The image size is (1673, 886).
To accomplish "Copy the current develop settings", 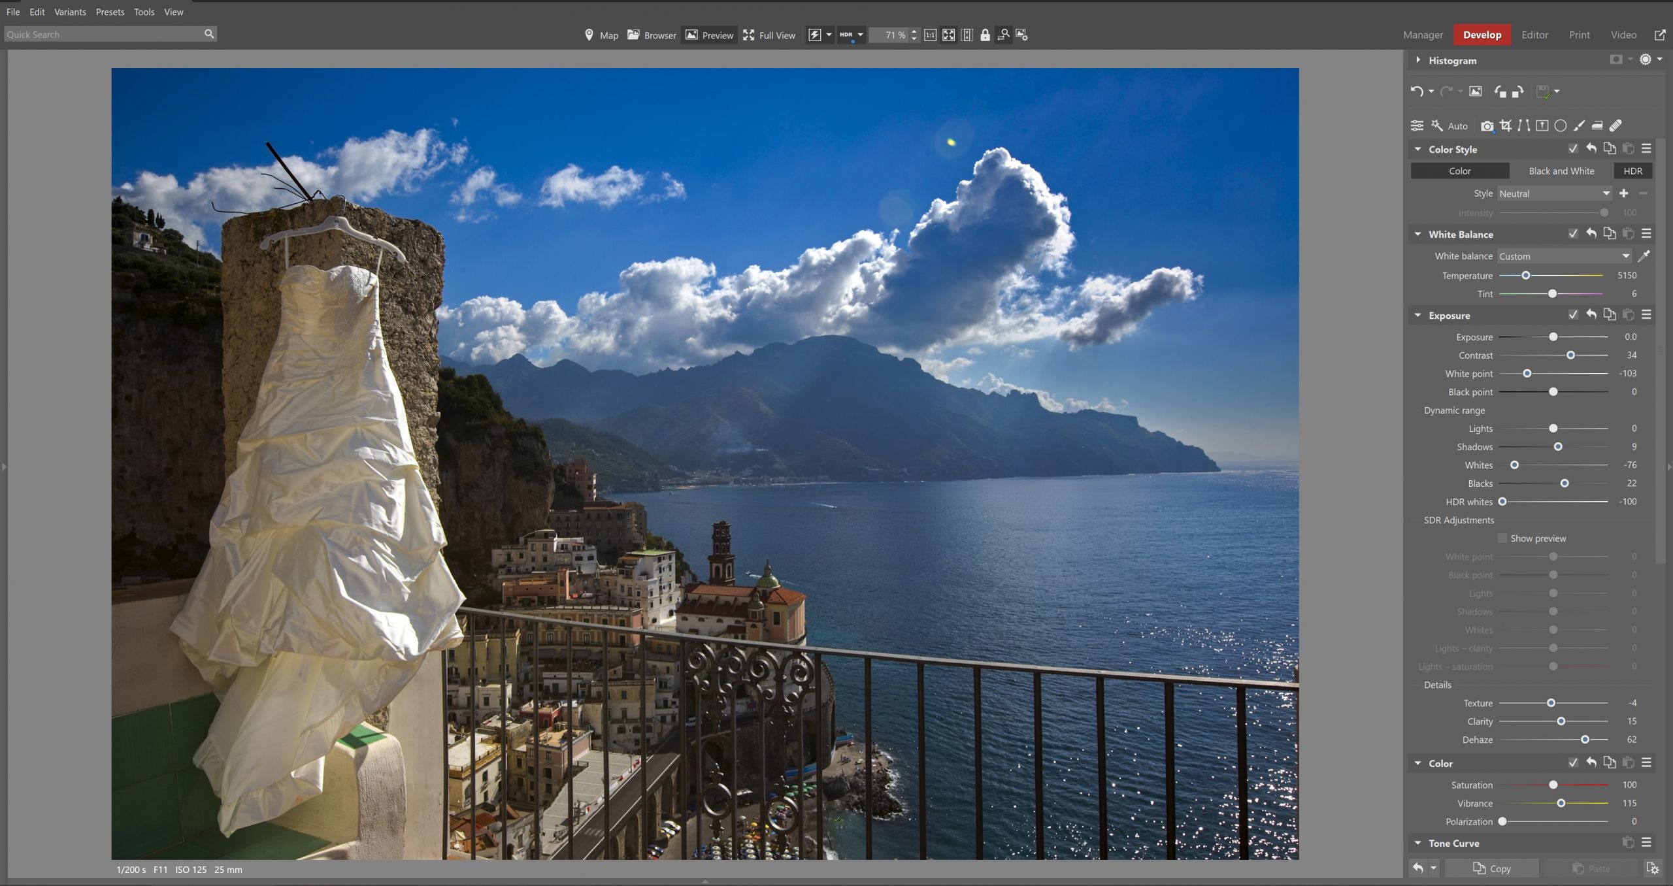I will click(1495, 868).
